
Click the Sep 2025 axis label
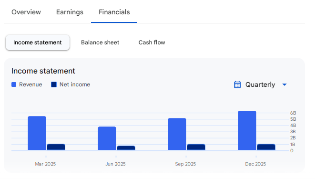pos(185,164)
